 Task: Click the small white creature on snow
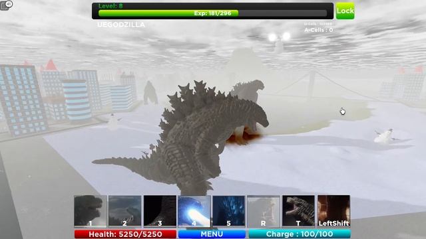[x=383, y=136]
